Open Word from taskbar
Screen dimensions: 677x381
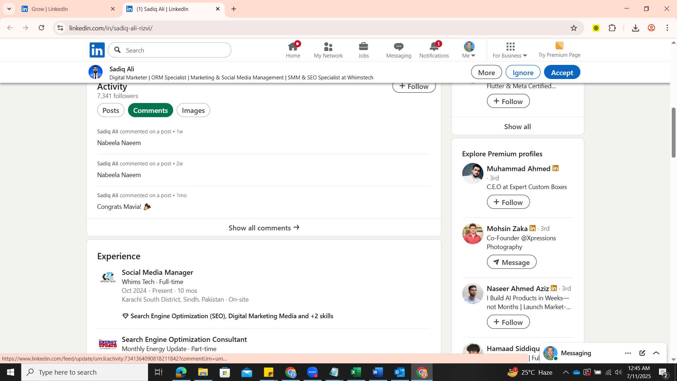pos(378,372)
